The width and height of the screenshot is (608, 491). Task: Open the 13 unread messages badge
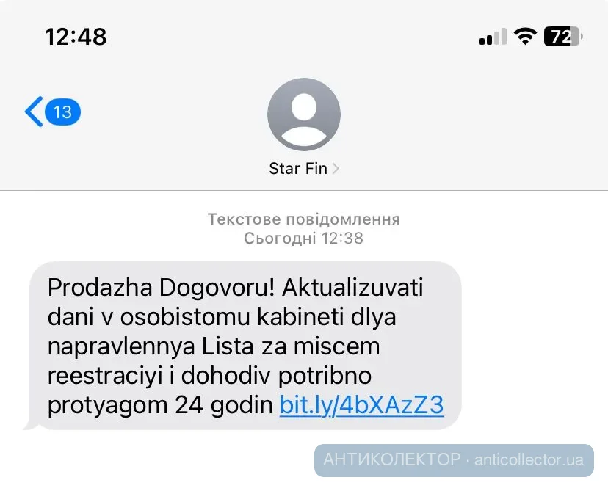tap(63, 112)
